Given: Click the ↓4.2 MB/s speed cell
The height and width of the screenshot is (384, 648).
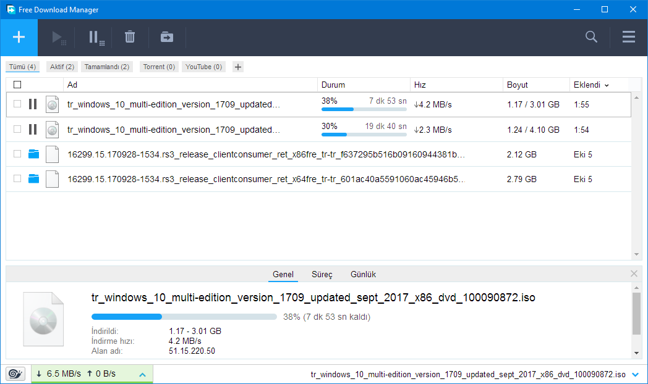Looking at the screenshot, I should pos(433,105).
